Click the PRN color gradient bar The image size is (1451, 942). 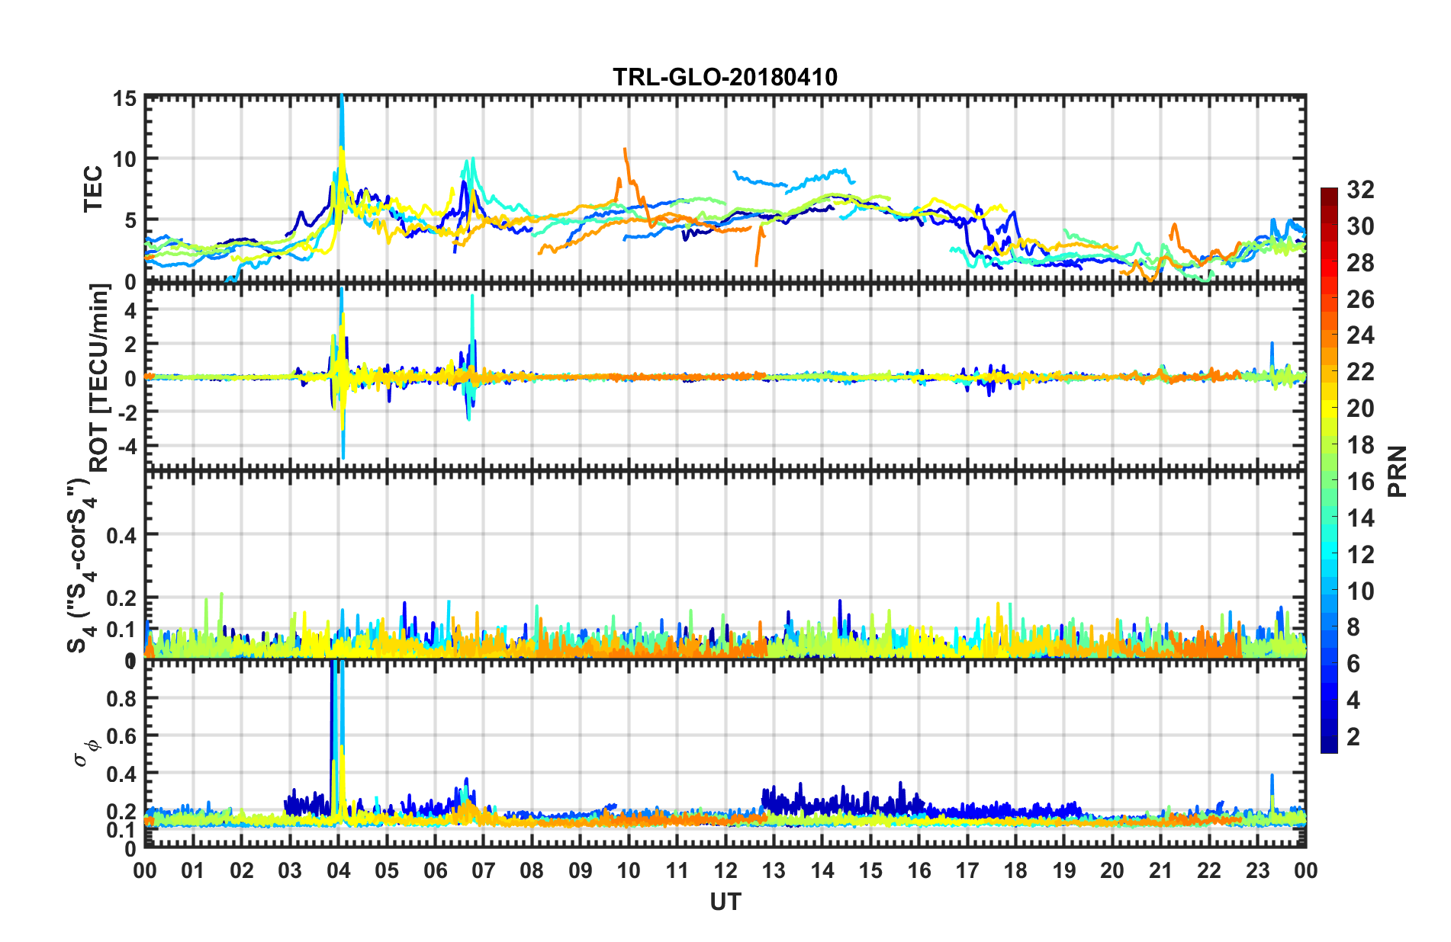pos(1329,470)
